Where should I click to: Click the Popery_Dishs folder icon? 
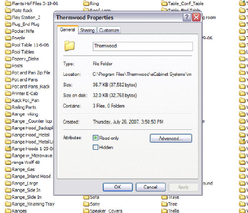(x=8, y=59)
